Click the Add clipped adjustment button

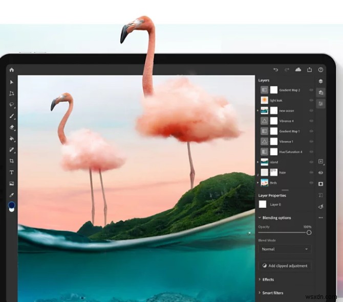pos(285,266)
